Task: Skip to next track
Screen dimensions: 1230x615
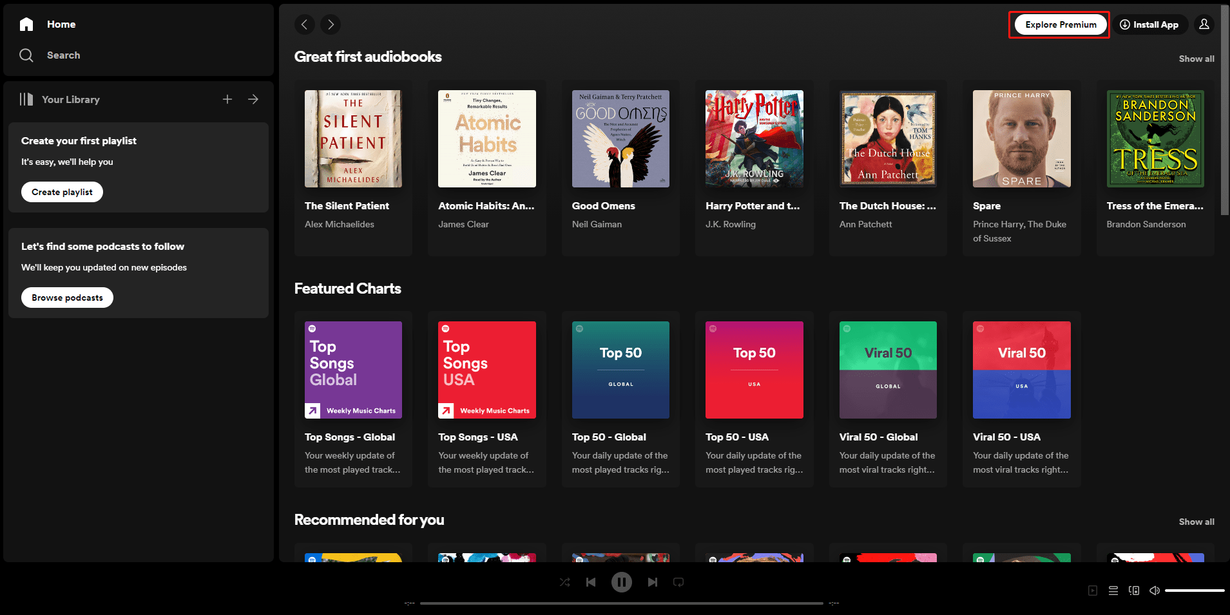Action: (x=653, y=582)
